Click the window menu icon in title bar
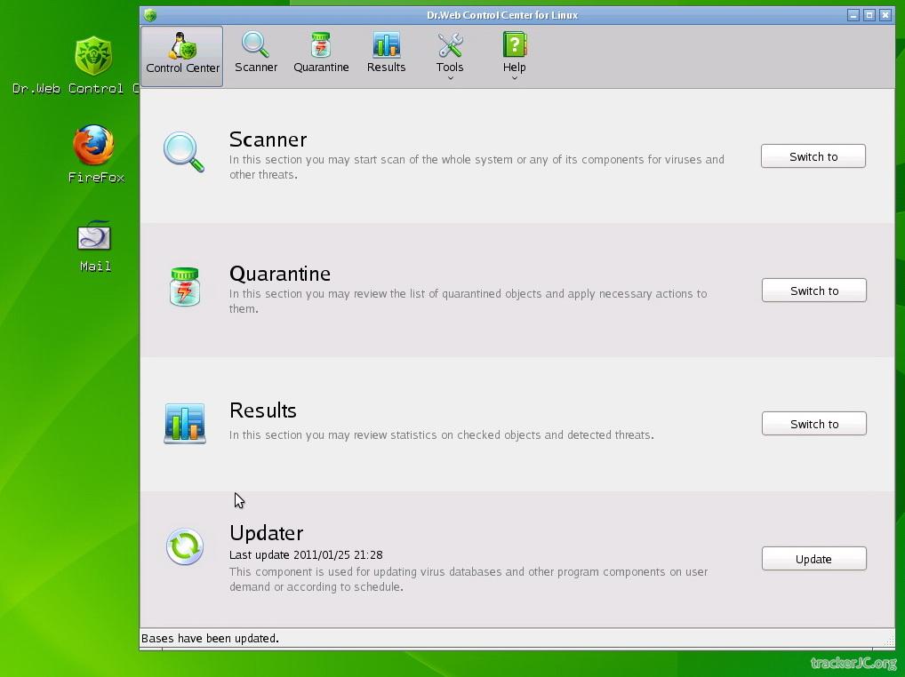Screen dimensions: 905x677 point(150,15)
